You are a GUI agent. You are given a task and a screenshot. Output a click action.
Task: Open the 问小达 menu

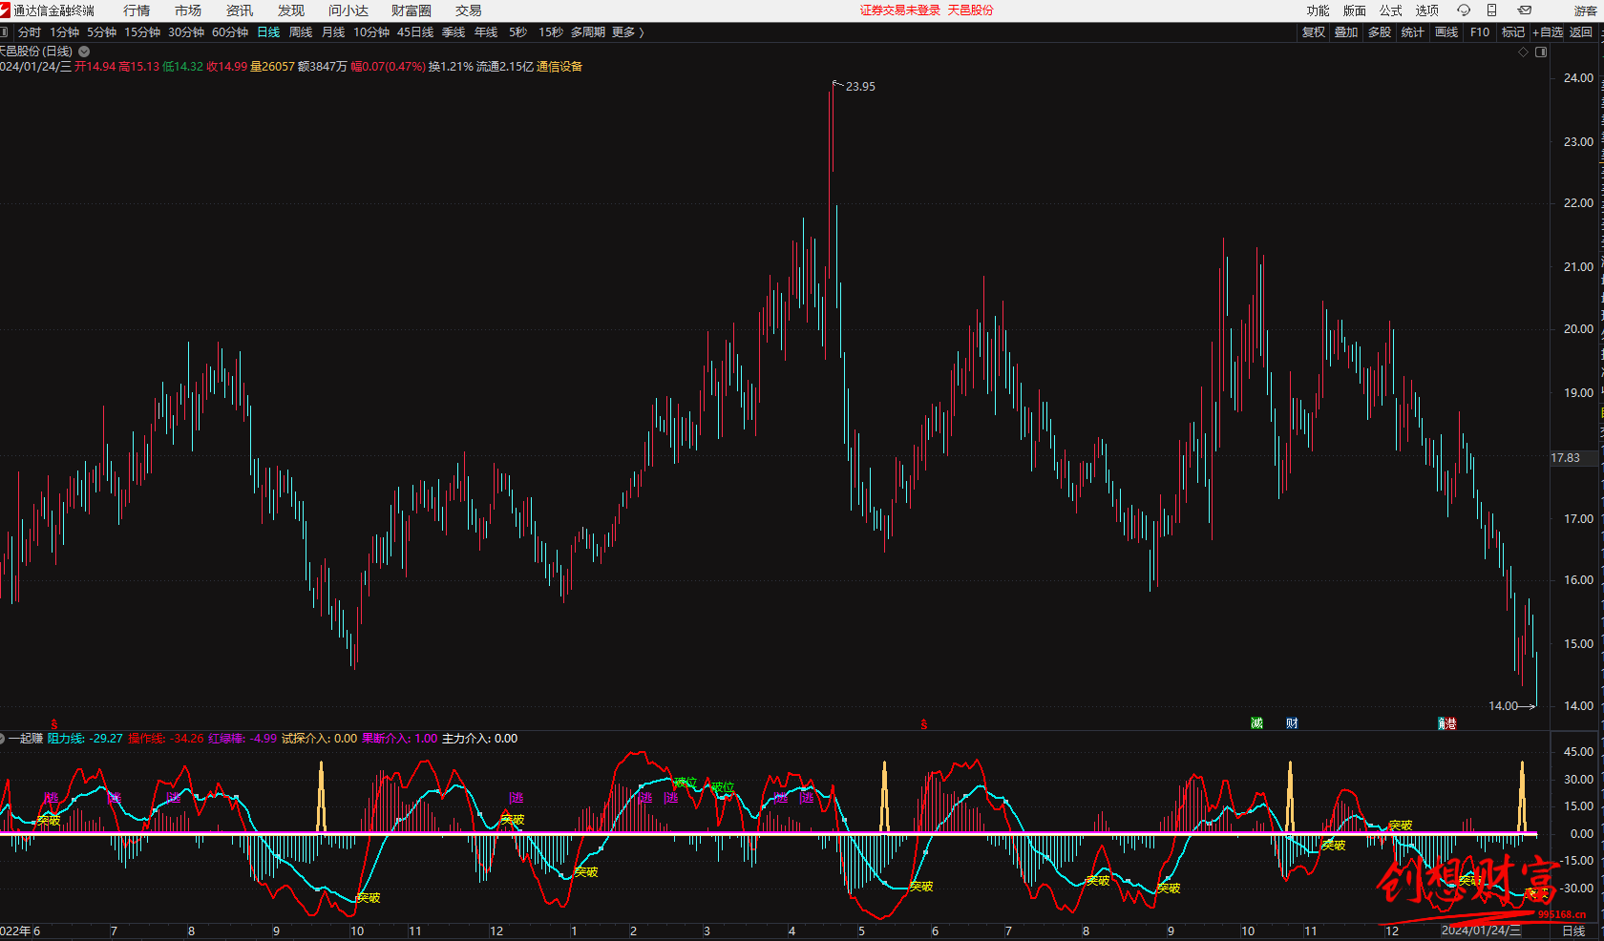tap(348, 10)
